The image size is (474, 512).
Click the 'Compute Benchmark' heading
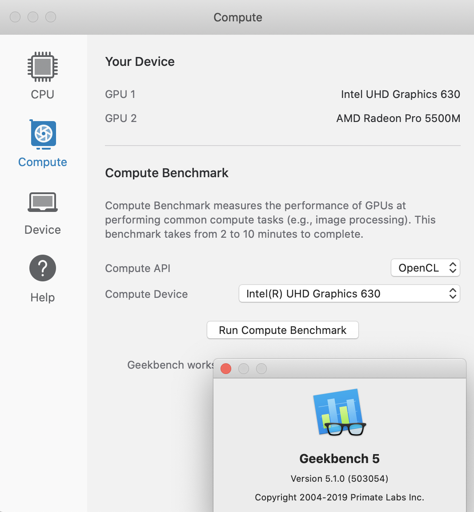pos(167,173)
